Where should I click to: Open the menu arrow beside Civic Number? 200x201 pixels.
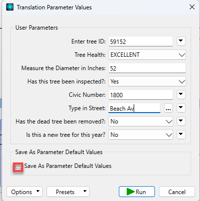[181, 95]
